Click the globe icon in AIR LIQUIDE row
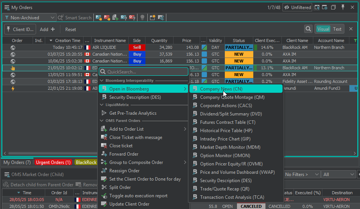This screenshot has height=209, width=360. click(13, 48)
